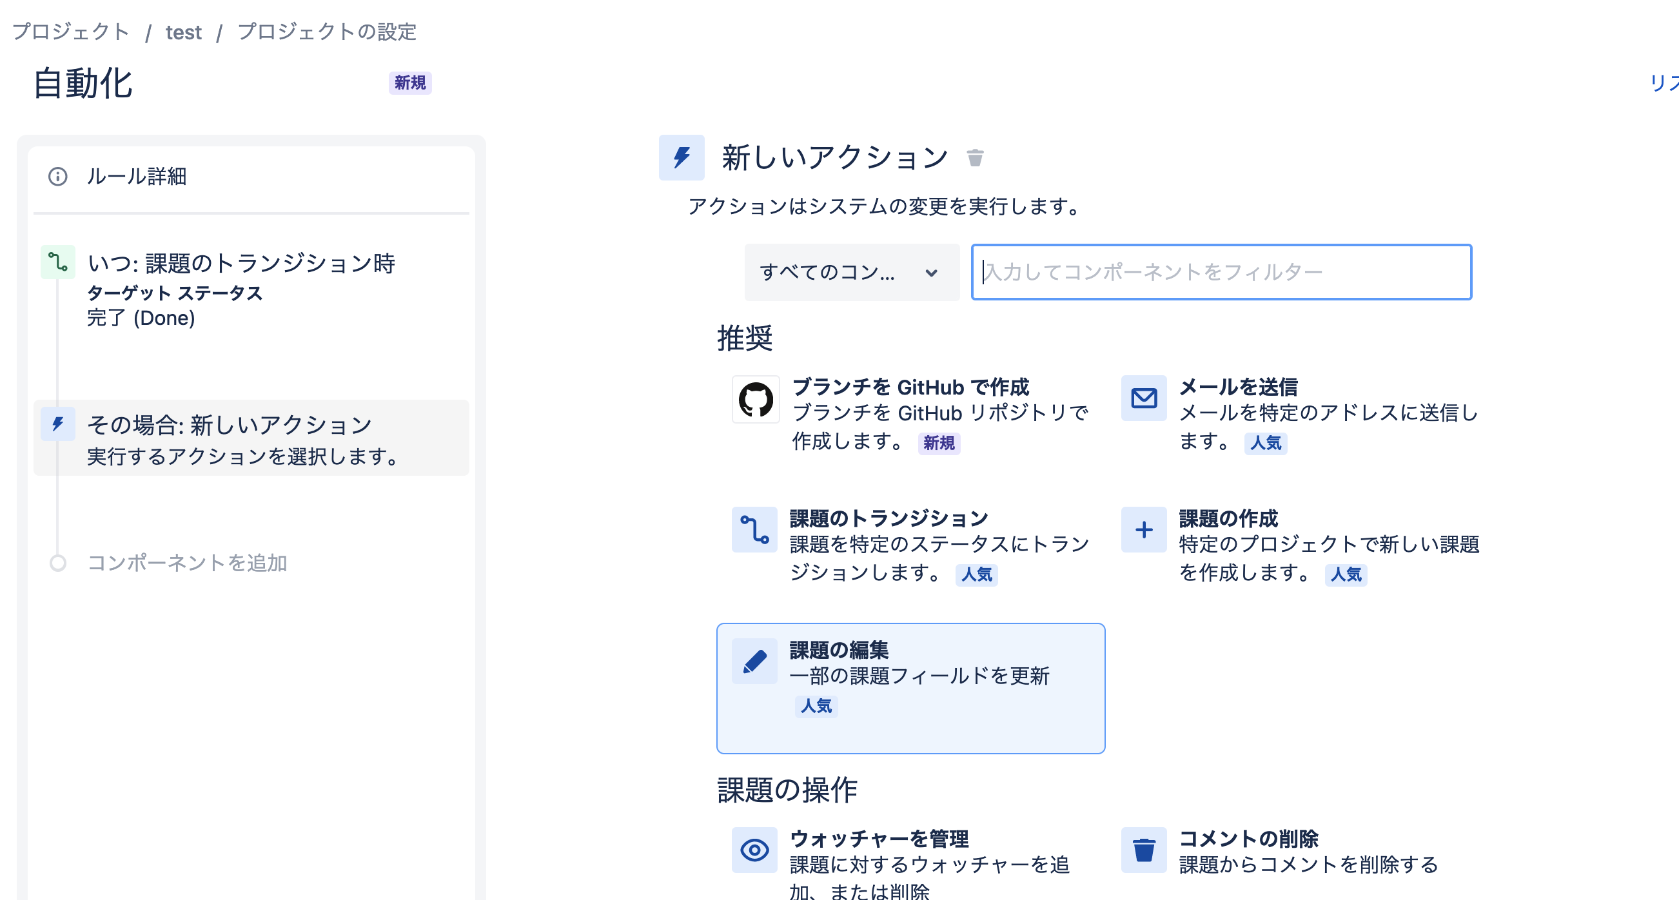Open the すべてのコン... category dropdown

tap(851, 273)
